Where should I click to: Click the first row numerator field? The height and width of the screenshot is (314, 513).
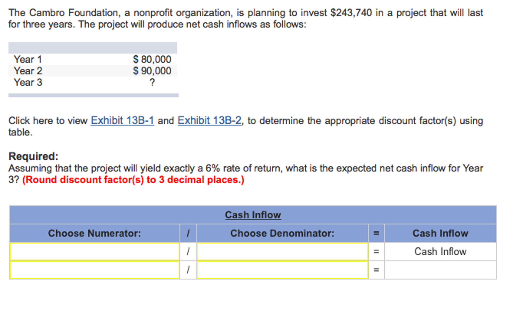click(95, 251)
